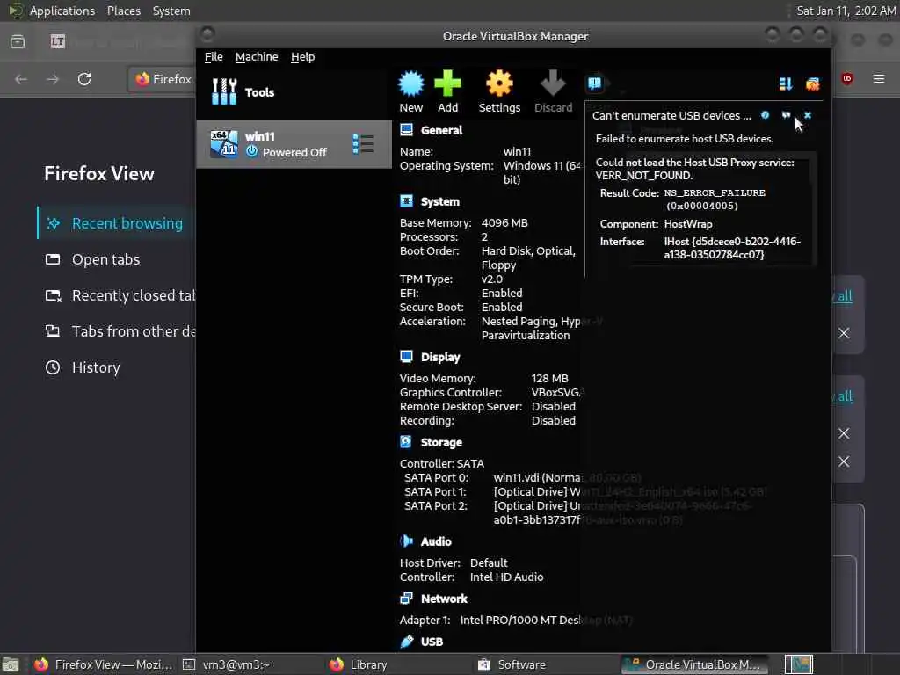900x675 pixels.
Task: Click the 'Adapter 1:' network label
Action: tap(425, 620)
